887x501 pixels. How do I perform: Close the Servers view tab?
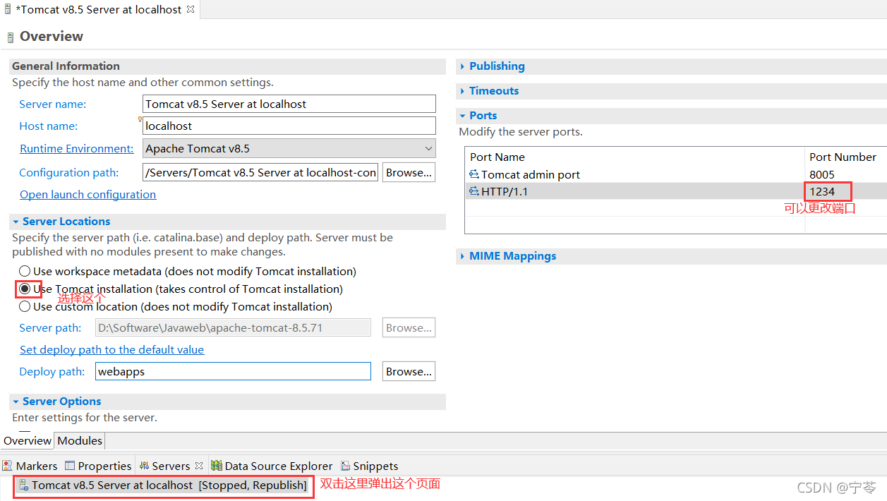pos(199,466)
